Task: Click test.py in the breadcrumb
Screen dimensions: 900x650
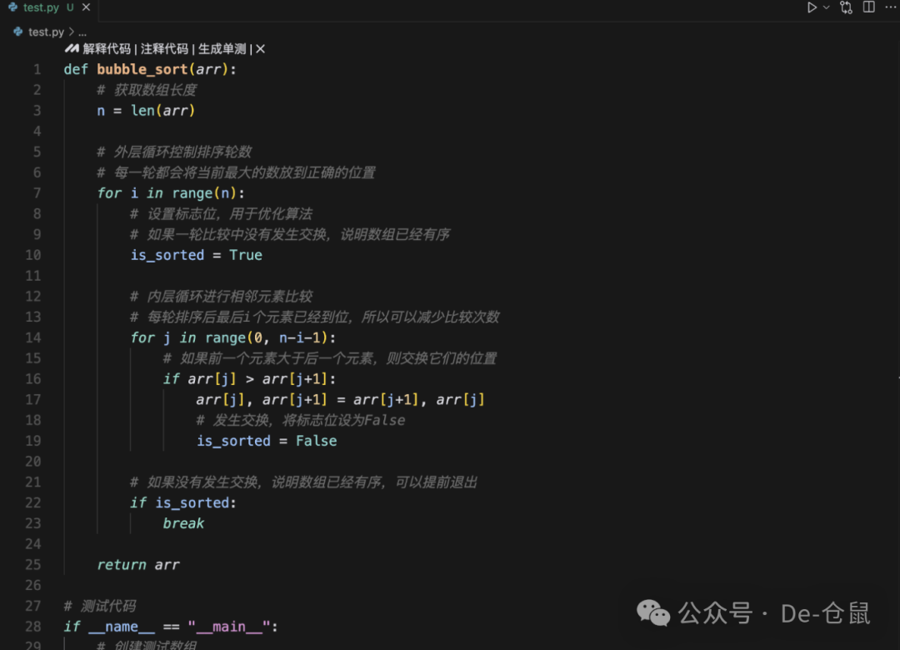Action: click(x=46, y=32)
